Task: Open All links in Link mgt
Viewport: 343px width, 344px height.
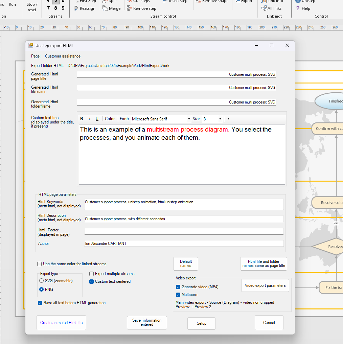Action: pos(264,8)
